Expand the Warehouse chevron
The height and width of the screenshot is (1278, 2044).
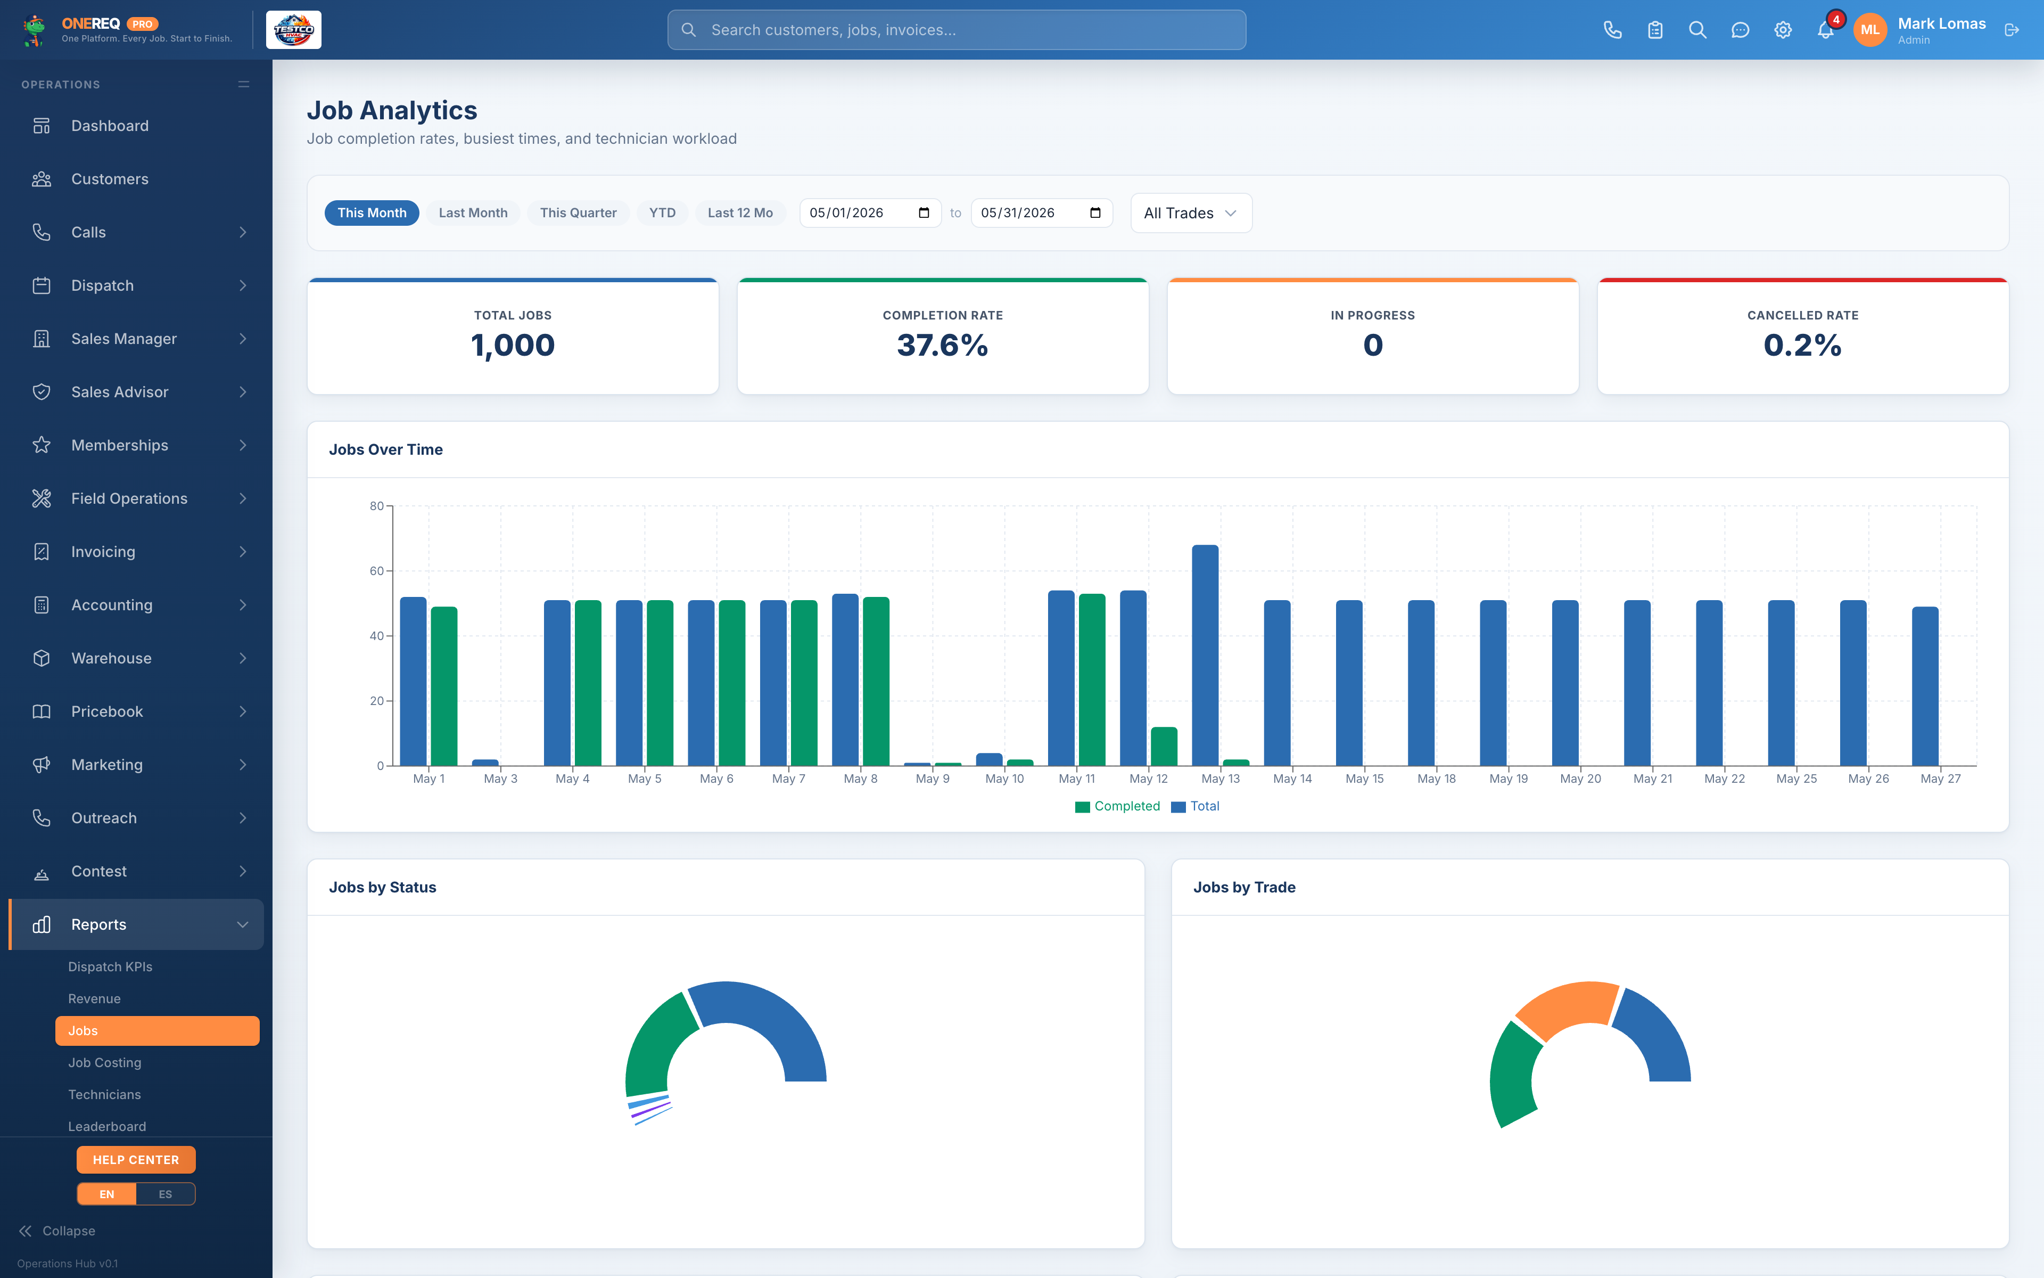pyautogui.click(x=242, y=659)
